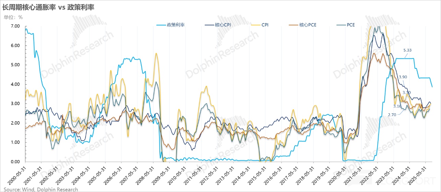Click the 0.00 y-axis tick label
Screen dimensions: 441x192
(x=15, y=162)
